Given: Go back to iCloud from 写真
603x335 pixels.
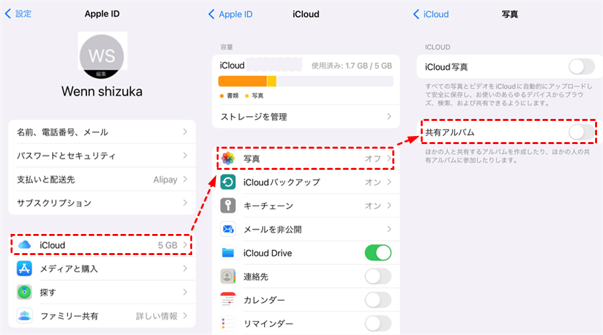Looking at the screenshot, I should coord(431,15).
